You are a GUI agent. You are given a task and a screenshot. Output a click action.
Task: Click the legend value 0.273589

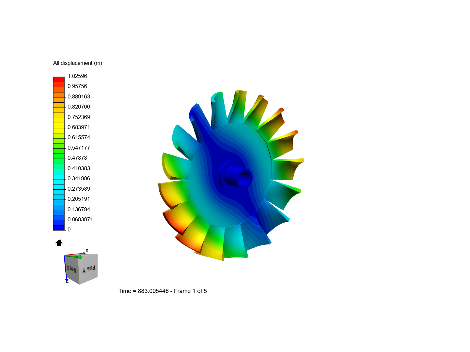point(79,189)
